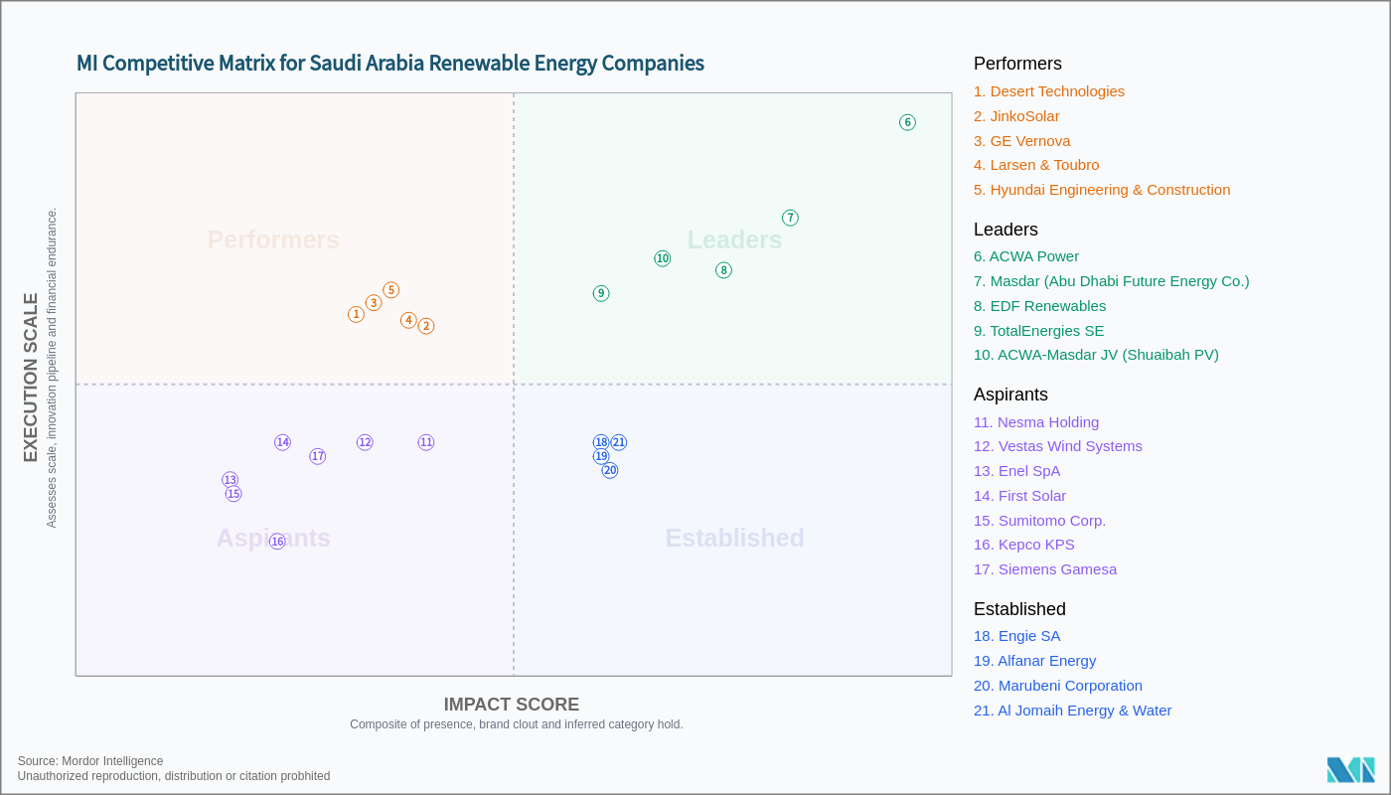1391x795 pixels.
Task: Click the Hyundai Engineering marker numbered 5
Action: tap(391, 290)
